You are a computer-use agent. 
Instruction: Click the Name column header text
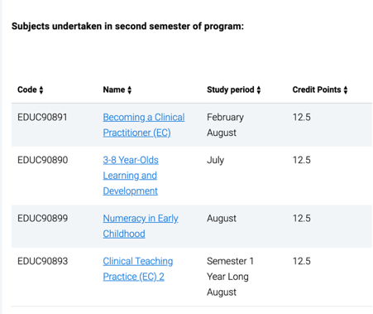114,89
